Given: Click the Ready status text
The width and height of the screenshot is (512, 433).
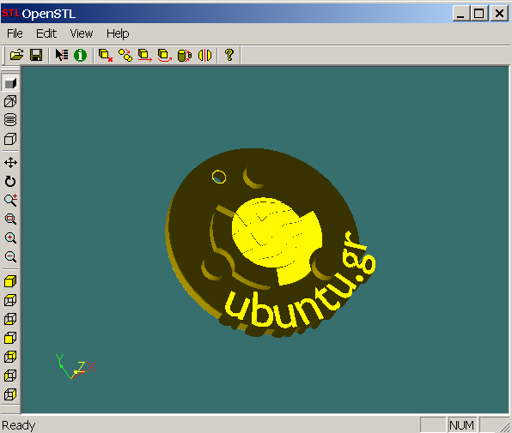Looking at the screenshot, I should pyautogui.click(x=19, y=425).
